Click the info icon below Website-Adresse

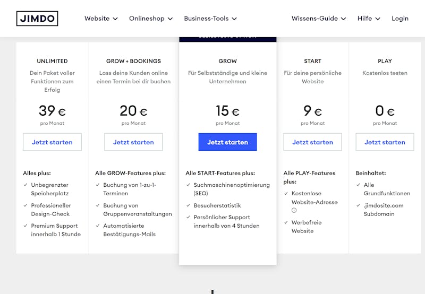click(294, 210)
